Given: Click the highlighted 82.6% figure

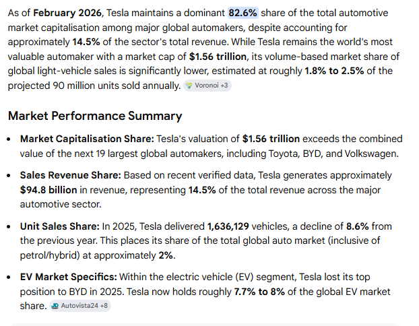Looking at the screenshot, I should click(x=243, y=13).
